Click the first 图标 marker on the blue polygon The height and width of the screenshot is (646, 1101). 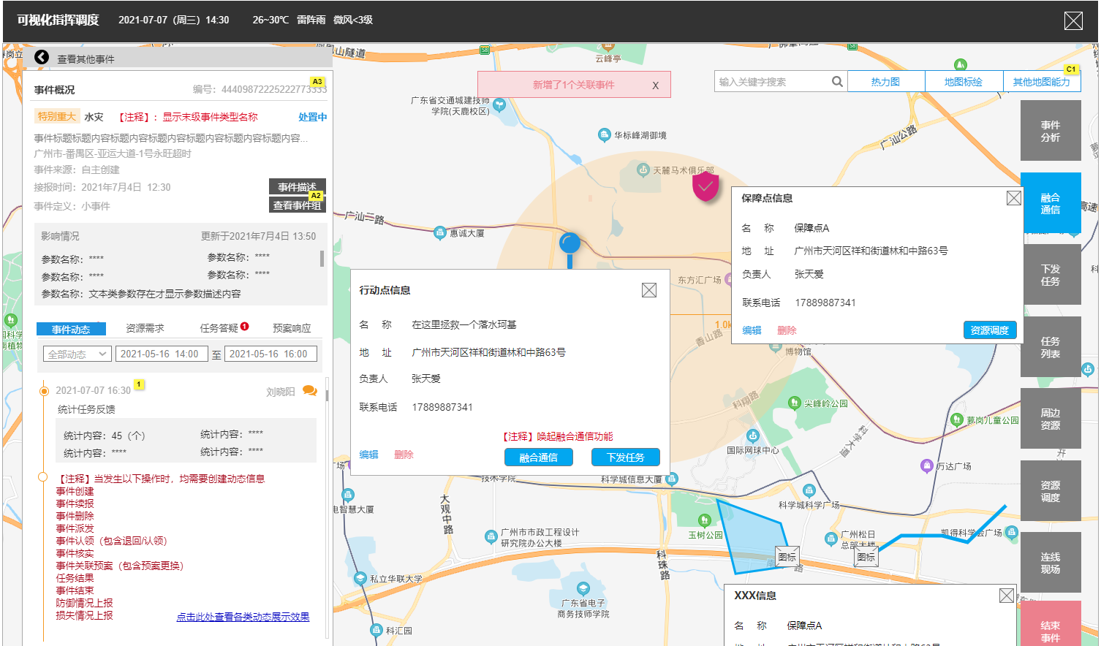click(x=787, y=557)
